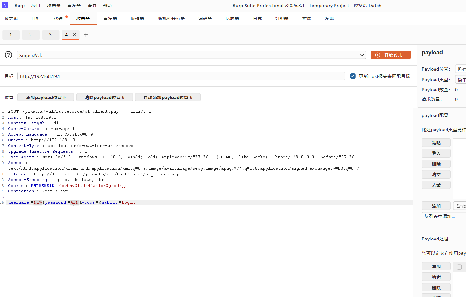The height and width of the screenshot is (297, 466).
Task: Click the 开始攻击 button
Action: 391,55
